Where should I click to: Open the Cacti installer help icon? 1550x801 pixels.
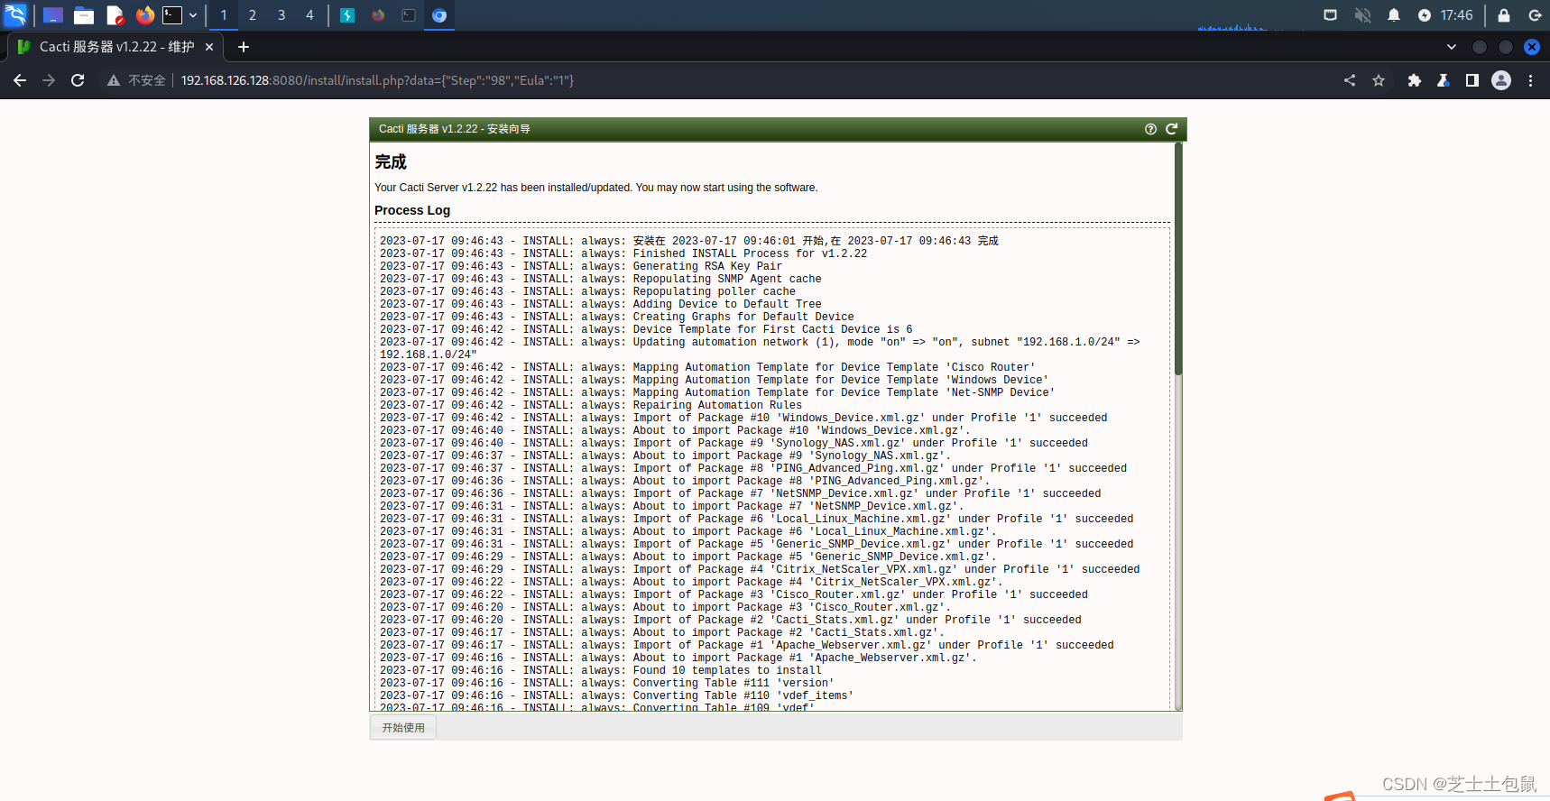click(1150, 129)
